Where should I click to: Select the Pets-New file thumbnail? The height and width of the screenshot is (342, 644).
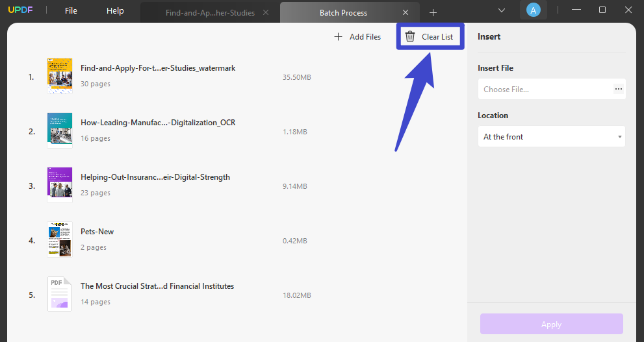tap(59, 239)
